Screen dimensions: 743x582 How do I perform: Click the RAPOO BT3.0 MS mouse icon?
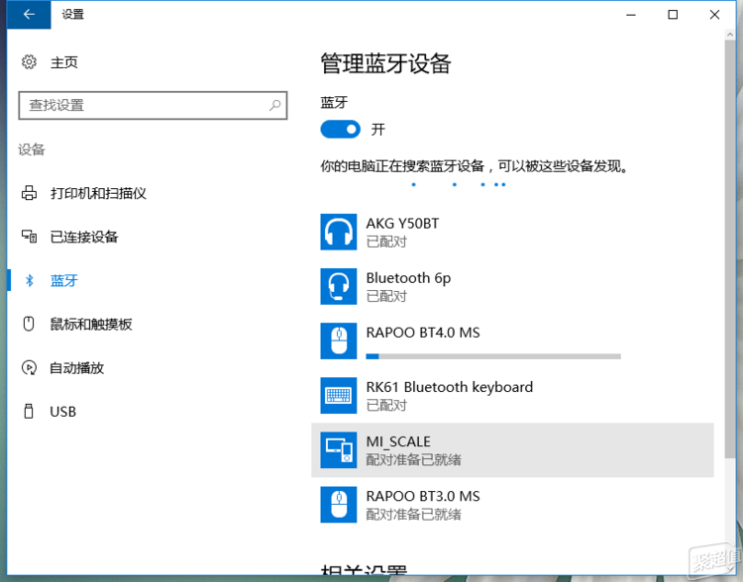coord(339,505)
